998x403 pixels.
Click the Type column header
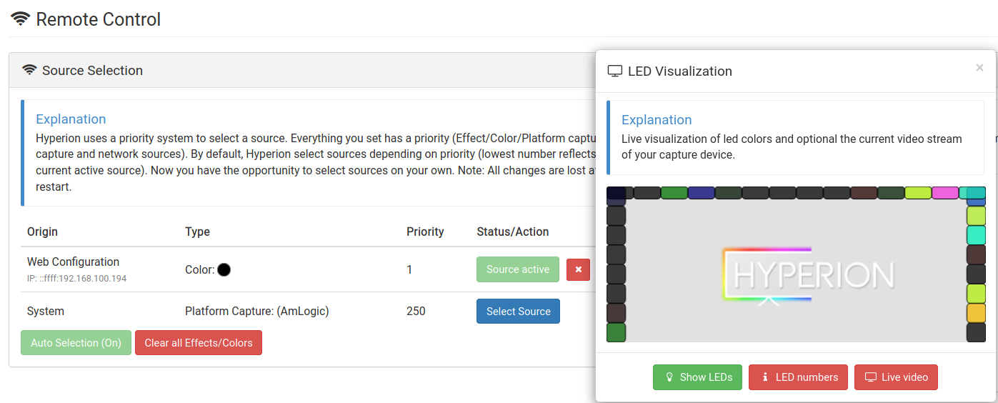point(197,232)
